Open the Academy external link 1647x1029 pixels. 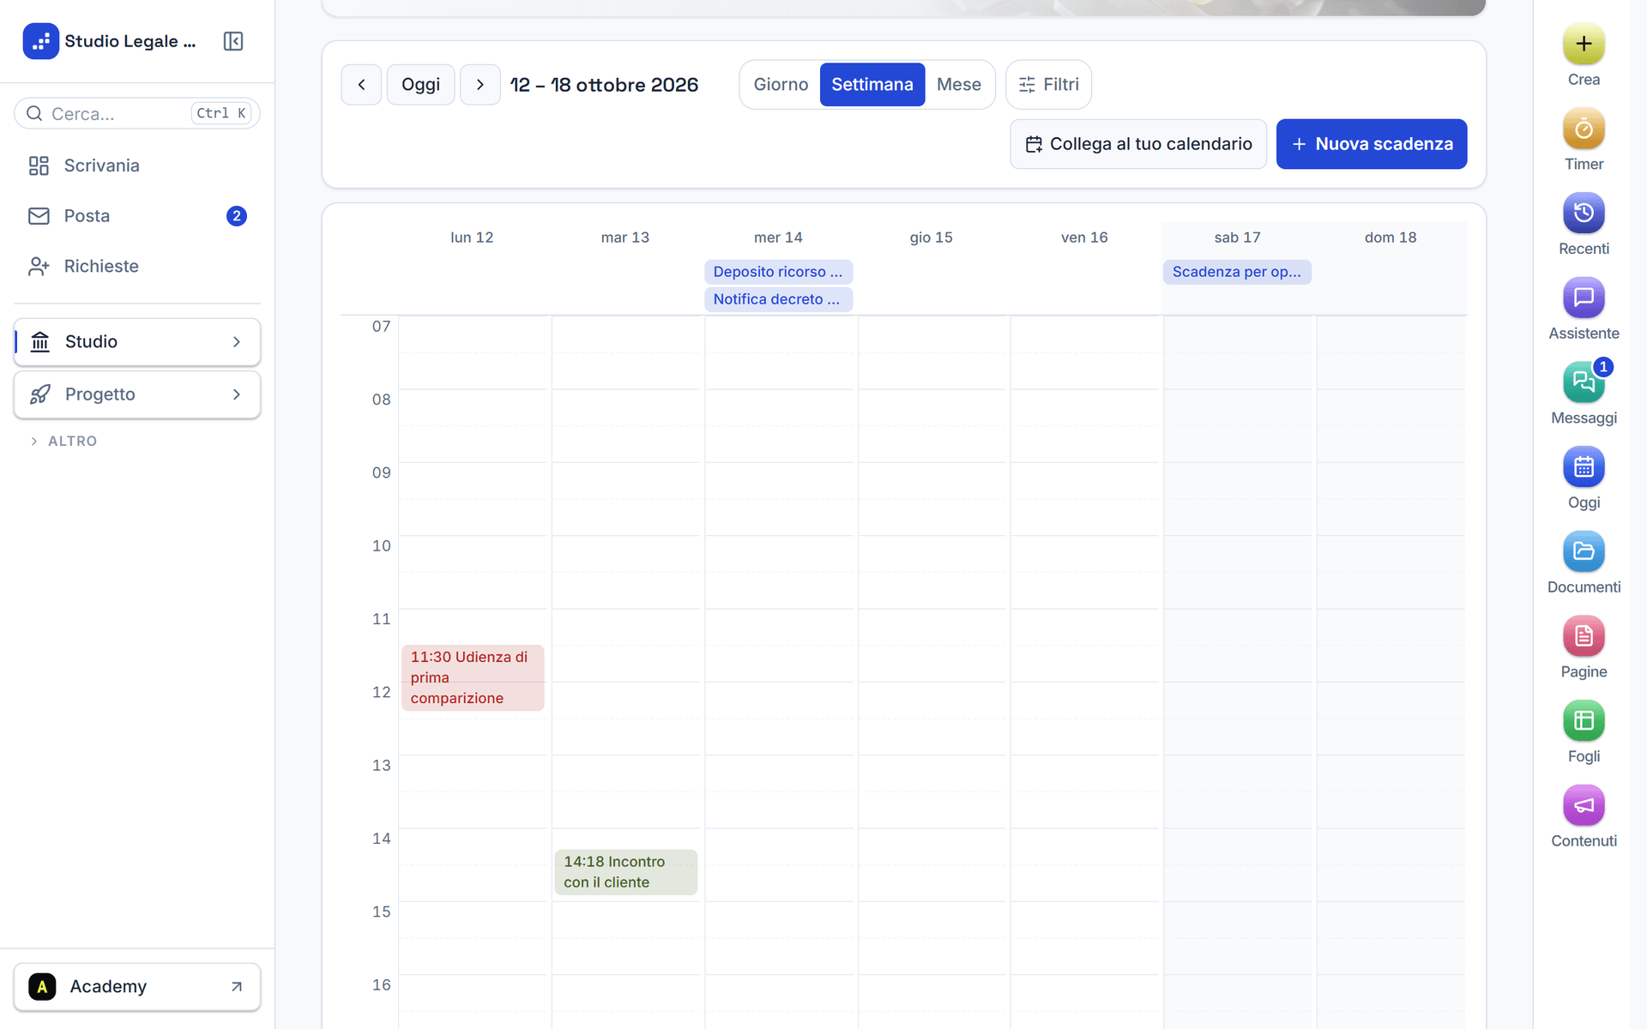pos(137,987)
